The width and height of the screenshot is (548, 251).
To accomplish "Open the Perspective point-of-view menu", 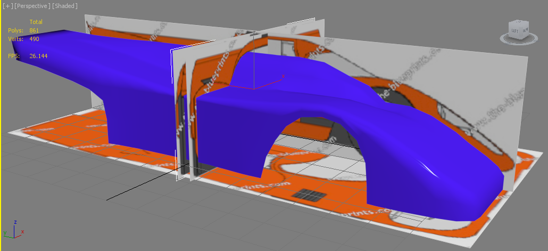I will [x=32, y=6].
